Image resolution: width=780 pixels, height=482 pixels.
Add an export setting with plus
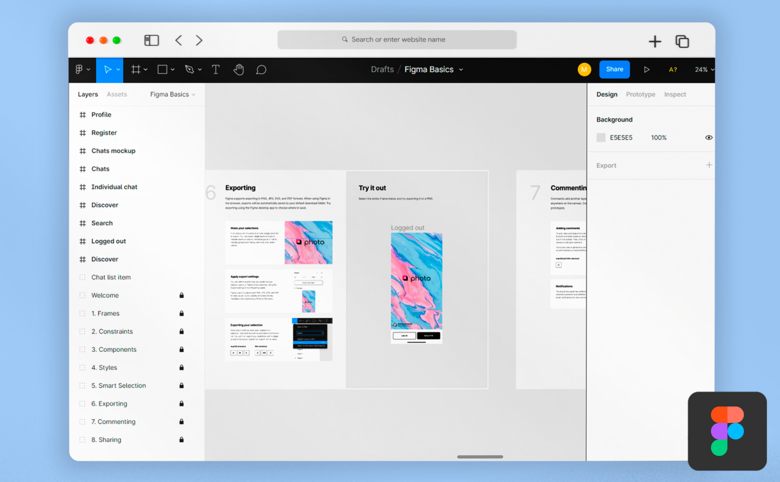click(x=709, y=165)
